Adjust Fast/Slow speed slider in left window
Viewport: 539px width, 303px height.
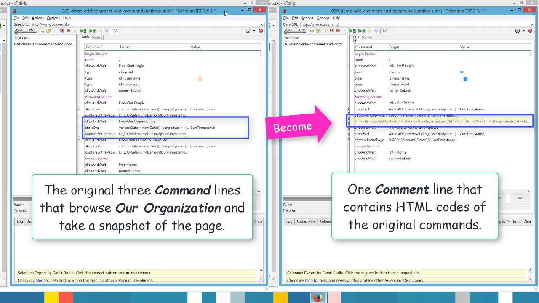pos(25,32)
